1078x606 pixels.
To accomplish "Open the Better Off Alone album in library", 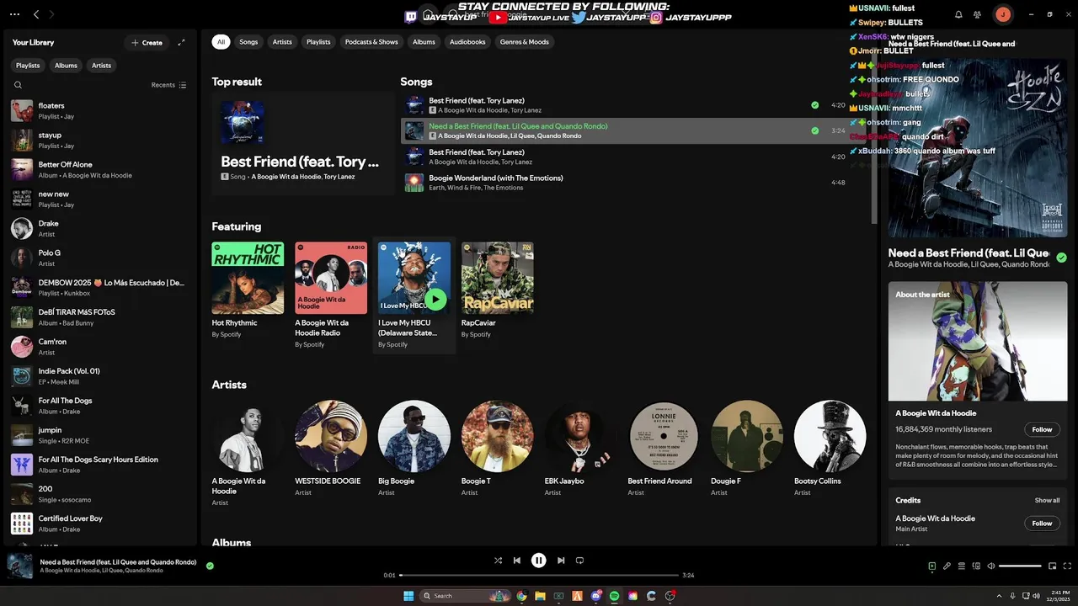I will 101,169.
